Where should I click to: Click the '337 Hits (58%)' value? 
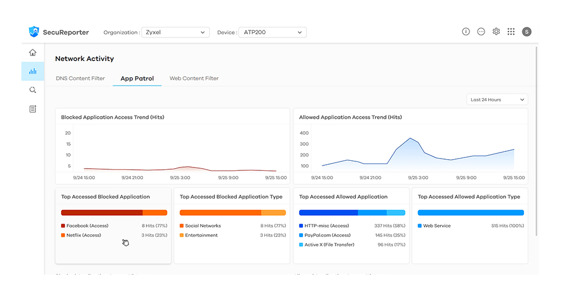point(390,226)
